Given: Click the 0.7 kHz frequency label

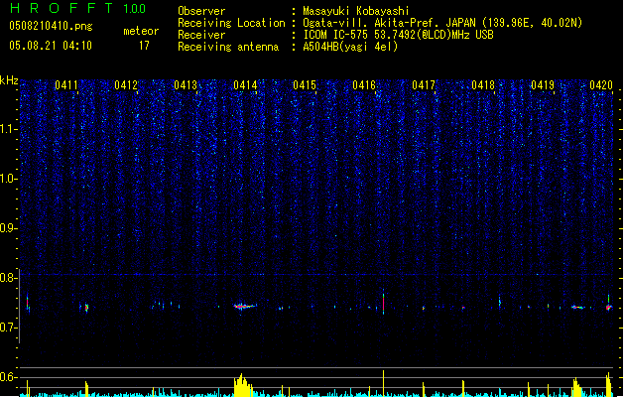Looking at the screenshot, I should (x=7, y=328).
